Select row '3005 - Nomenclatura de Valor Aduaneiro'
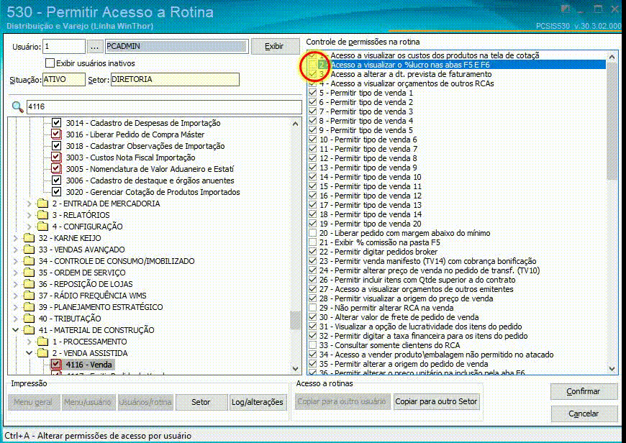 [150, 169]
